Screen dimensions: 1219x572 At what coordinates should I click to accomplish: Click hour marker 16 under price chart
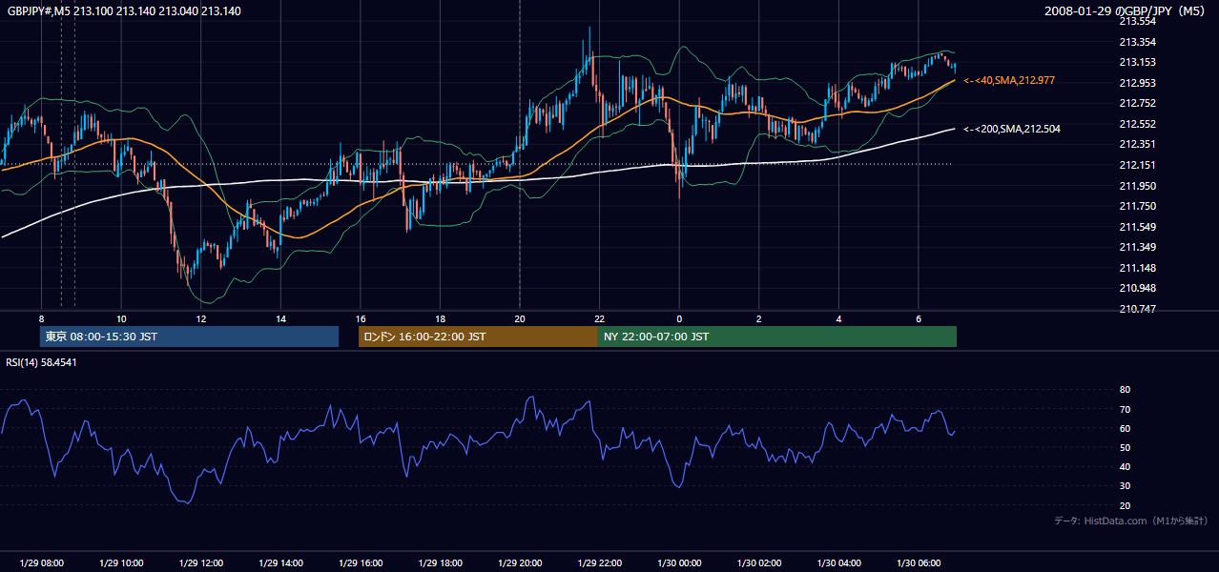click(x=360, y=318)
